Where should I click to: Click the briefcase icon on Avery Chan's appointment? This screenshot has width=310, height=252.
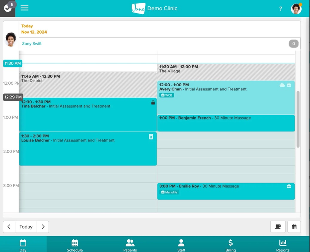pos(289,85)
